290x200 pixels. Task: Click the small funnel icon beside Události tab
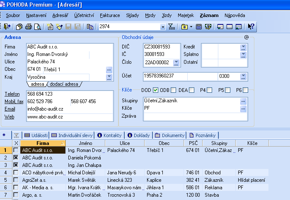[x=16, y=135]
